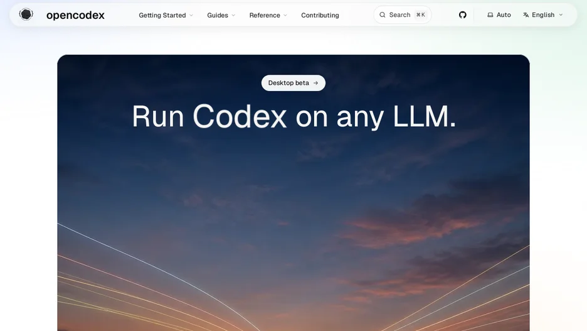Click the ⌘K shortcut badge
The width and height of the screenshot is (587, 331).
tap(421, 15)
